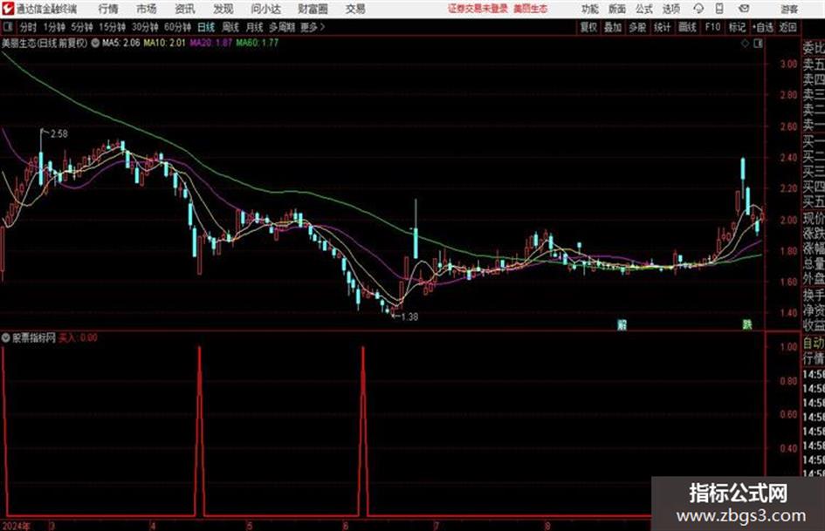This screenshot has height=531, width=825.
Task: Click the 3.00 price axis label
Action: point(788,65)
